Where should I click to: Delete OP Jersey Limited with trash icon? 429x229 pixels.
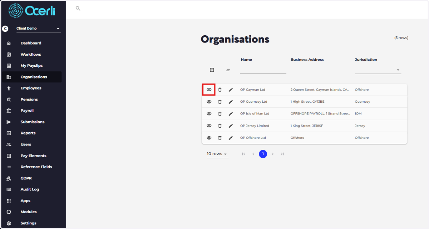tap(220, 126)
